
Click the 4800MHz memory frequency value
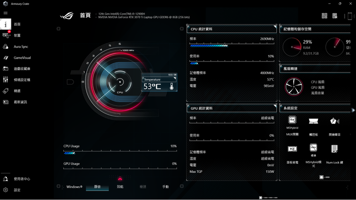(x=267, y=73)
